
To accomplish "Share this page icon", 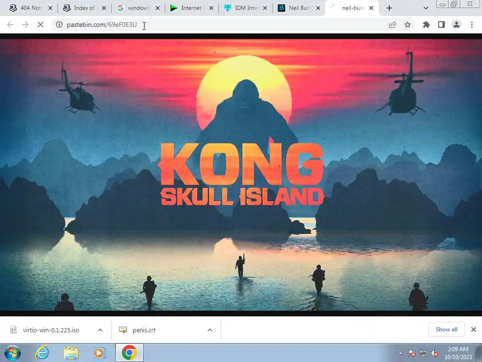I will (x=393, y=25).
